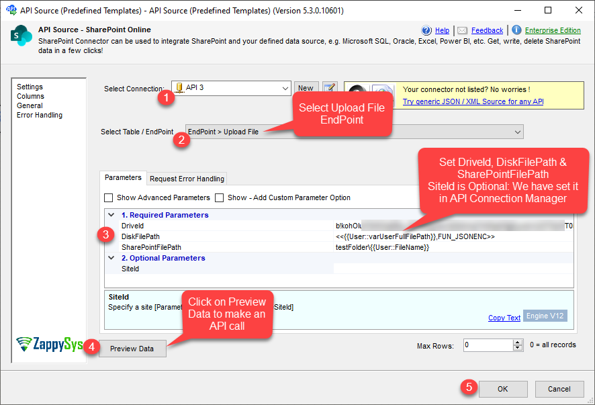Minimize the API Source window

[518, 10]
